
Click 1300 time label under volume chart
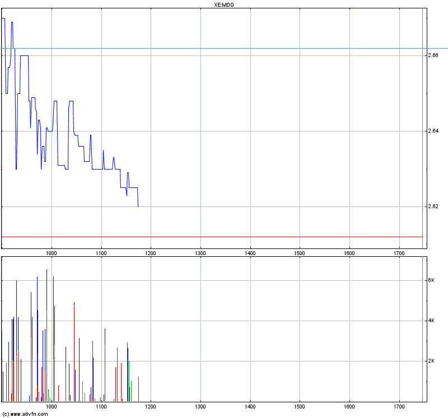point(200,407)
